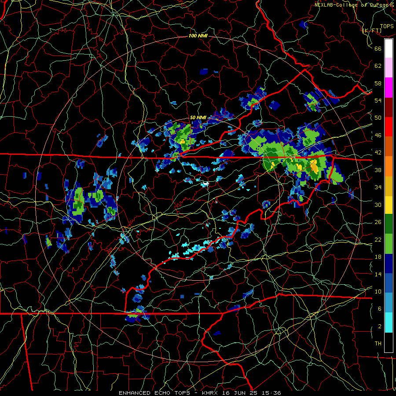Viewport: 396px width, 396px height.
Task: Click the legend value 58
Action: coord(378,83)
